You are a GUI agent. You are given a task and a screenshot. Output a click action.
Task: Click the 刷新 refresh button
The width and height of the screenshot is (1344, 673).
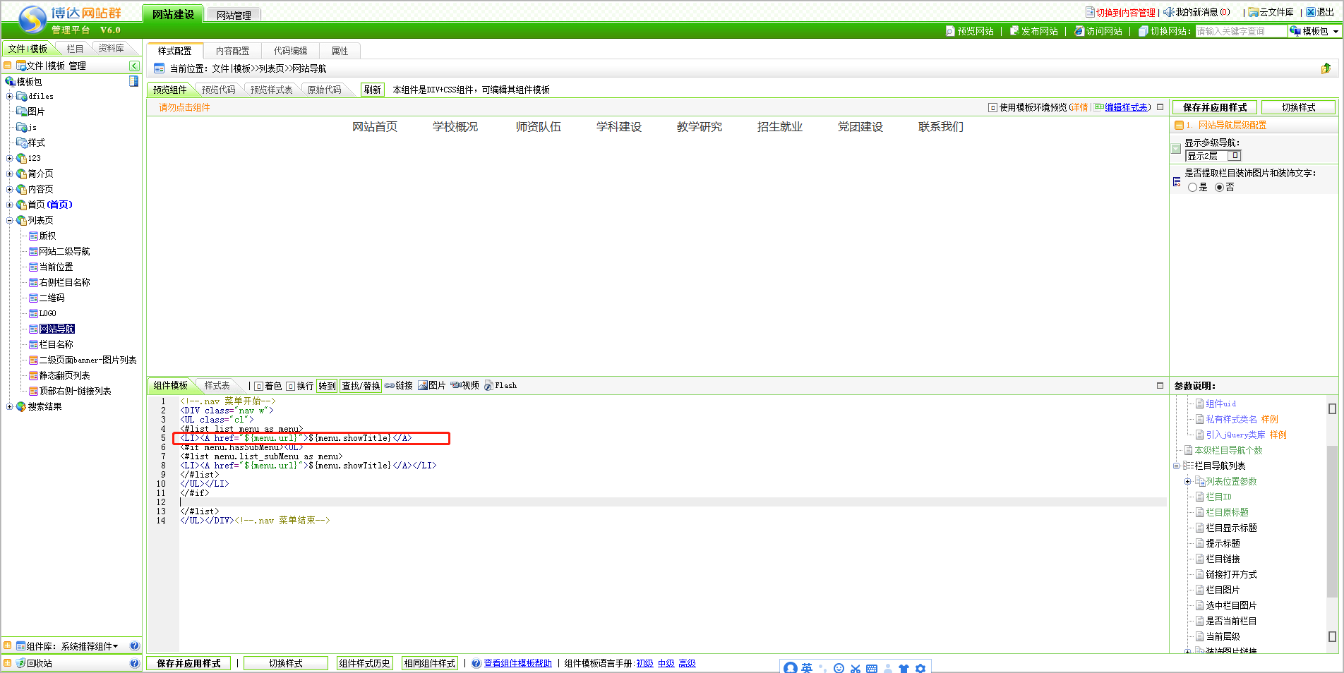[372, 90]
